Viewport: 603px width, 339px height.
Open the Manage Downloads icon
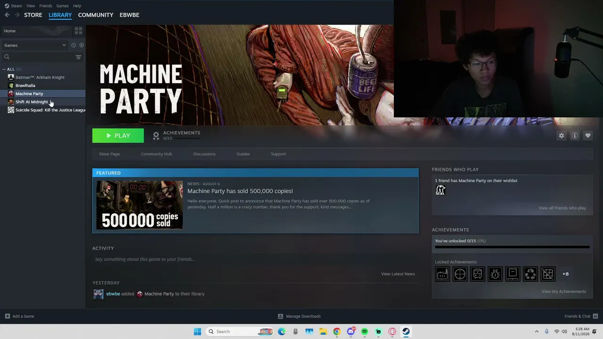coord(280,316)
